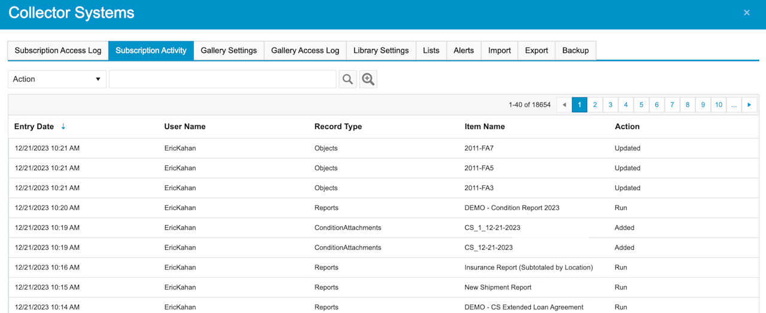
Task: Select the Gallery Access Log tab
Action: 305,51
